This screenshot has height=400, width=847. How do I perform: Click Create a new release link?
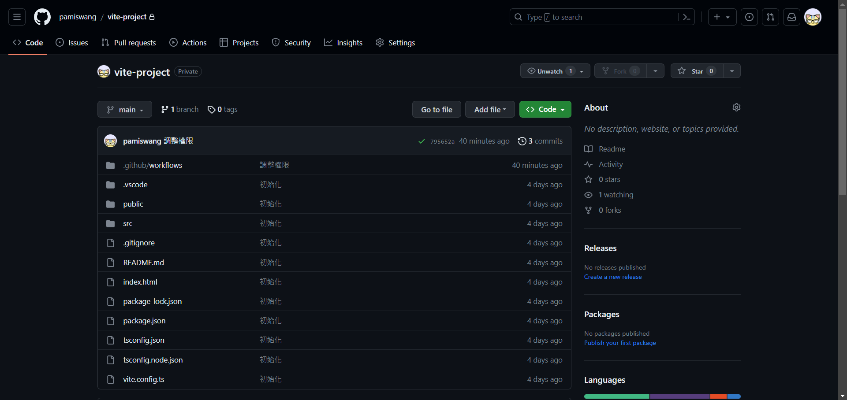click(613, 277)
